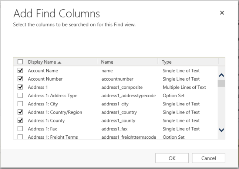Uncheck the Account Name checkbox
Viewport: 239px width, 169px height.
[x=20, y=70]
